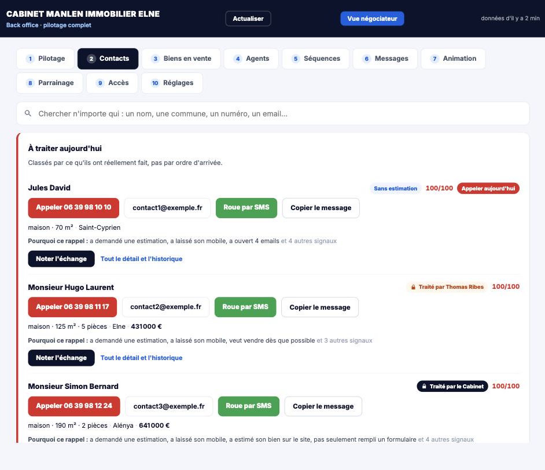The width and height of the screenshot is (545, 470).
Task: Select the Contacts tab
Action: tap(108, 58)
